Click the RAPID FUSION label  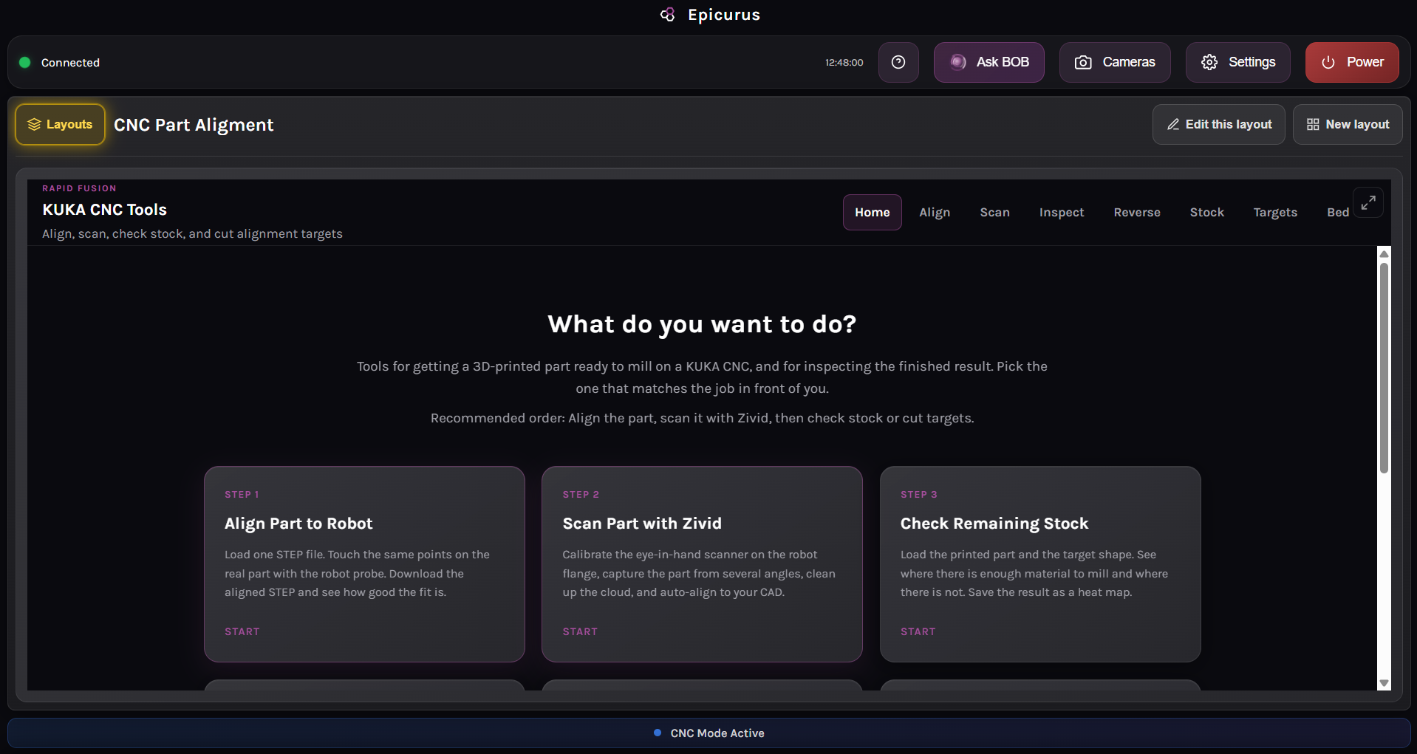[x=79, y=188]
